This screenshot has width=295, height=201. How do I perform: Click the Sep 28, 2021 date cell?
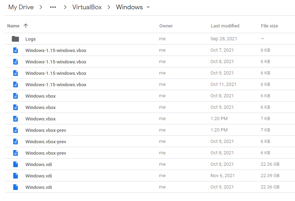[224, 39]
